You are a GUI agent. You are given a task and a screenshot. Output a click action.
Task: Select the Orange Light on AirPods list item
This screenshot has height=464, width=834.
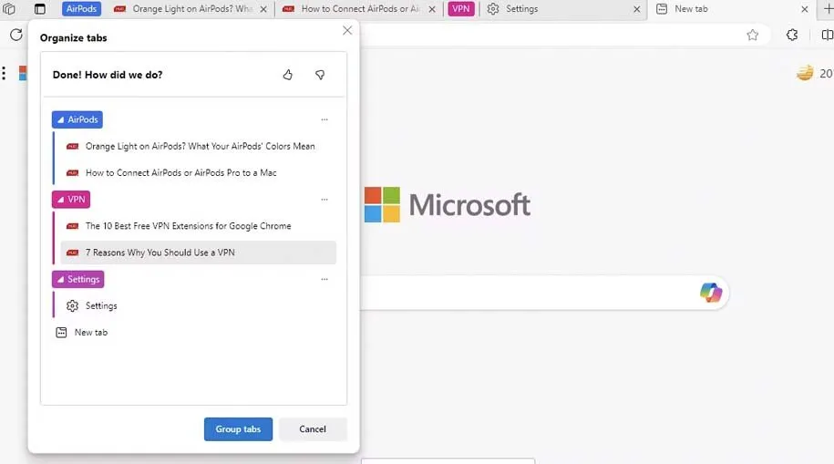coord(200,146)
